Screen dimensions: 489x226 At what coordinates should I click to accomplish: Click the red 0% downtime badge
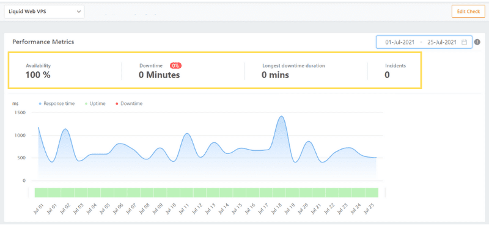pos(175,66)
